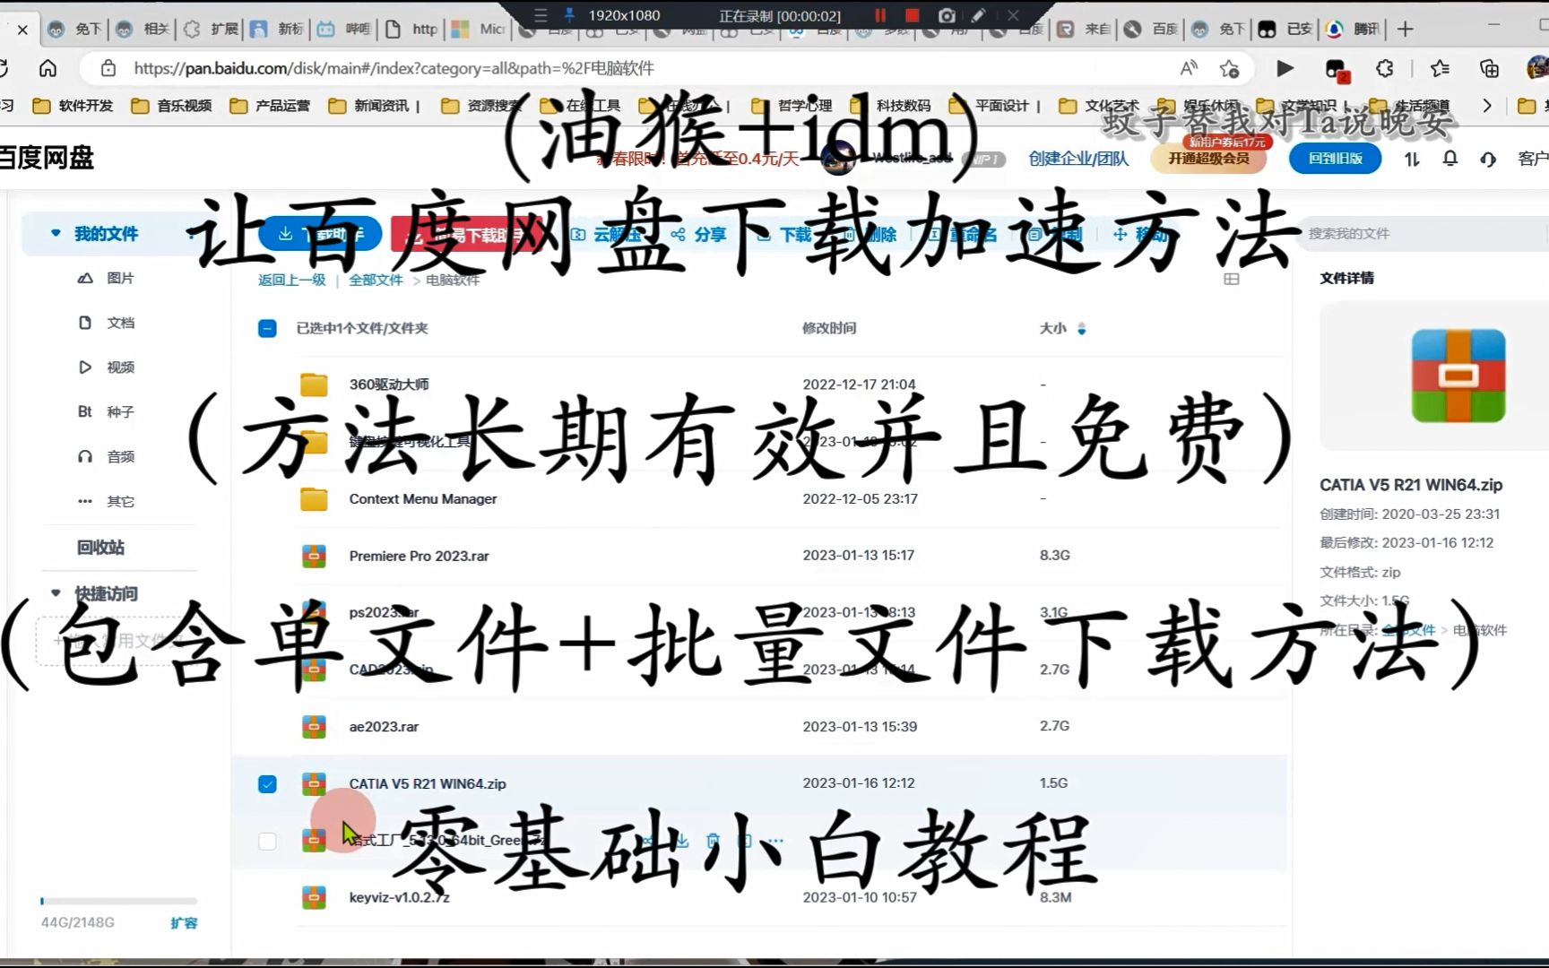Click the Premiere Pro 2023.rar archive icon
Screen dimensions: 1549x968
coord(314,556)
